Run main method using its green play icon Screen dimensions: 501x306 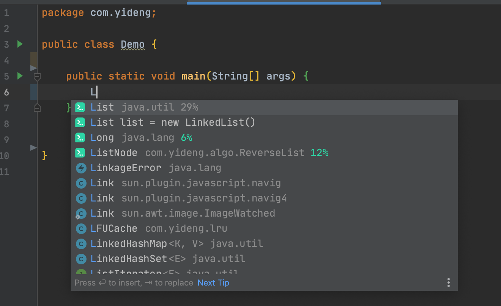20,76
